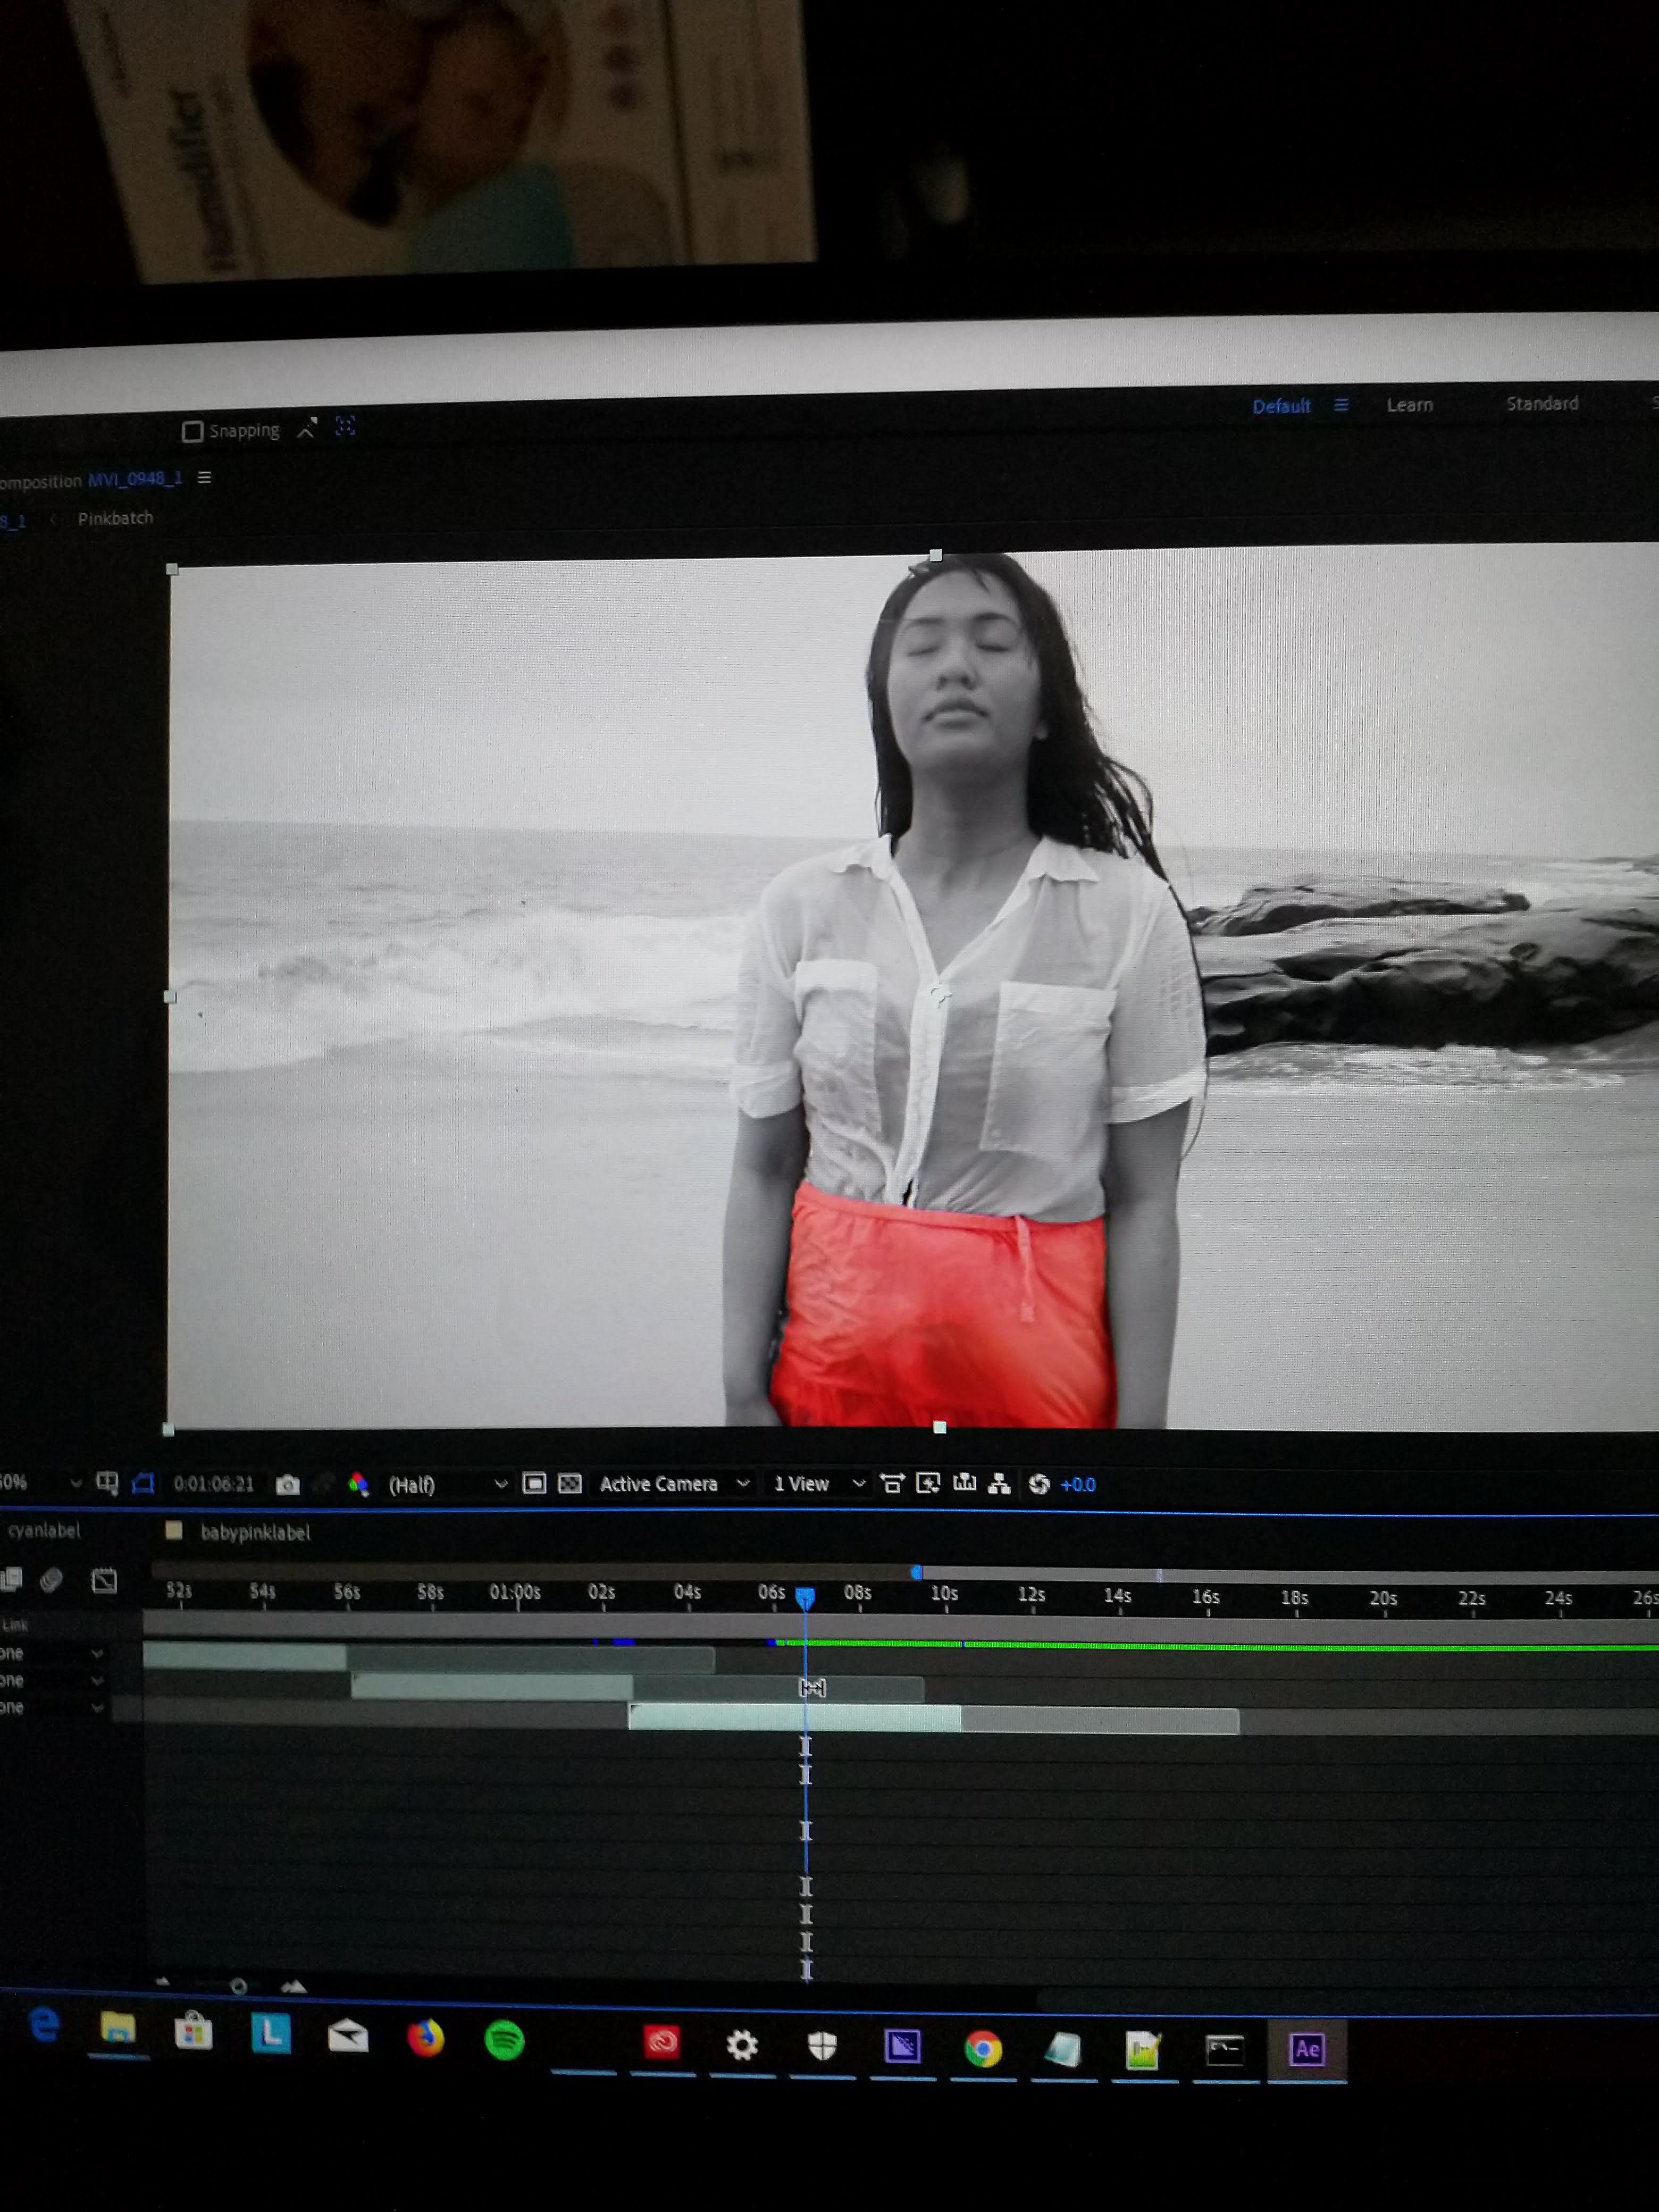1659x2212 pixels.
Task: Toggle the Transparency Grid button
Action: [x=570, y=1483]
